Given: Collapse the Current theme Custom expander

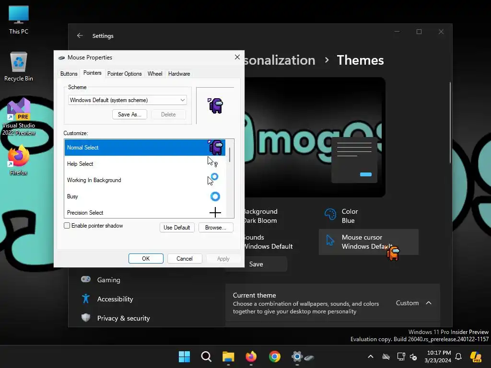Looking at the screenshot, I should point(429,303).
